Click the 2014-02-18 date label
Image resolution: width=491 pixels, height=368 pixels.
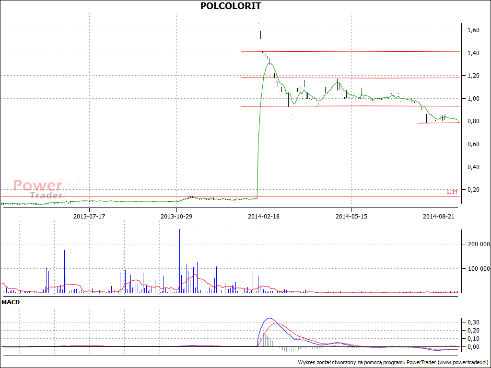click(264, 216)
